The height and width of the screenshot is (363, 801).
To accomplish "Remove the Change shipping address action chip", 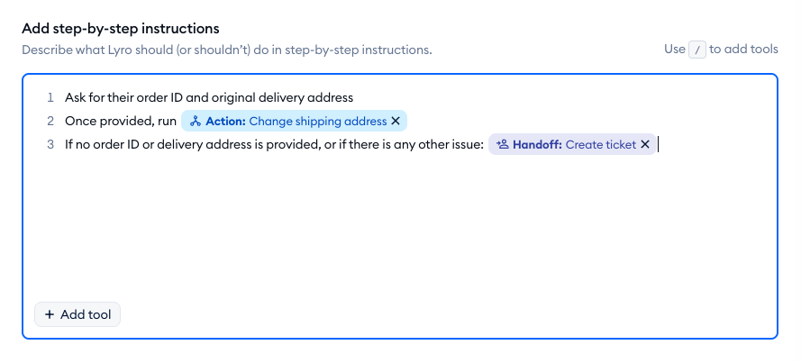I will [x=395, y=121].
